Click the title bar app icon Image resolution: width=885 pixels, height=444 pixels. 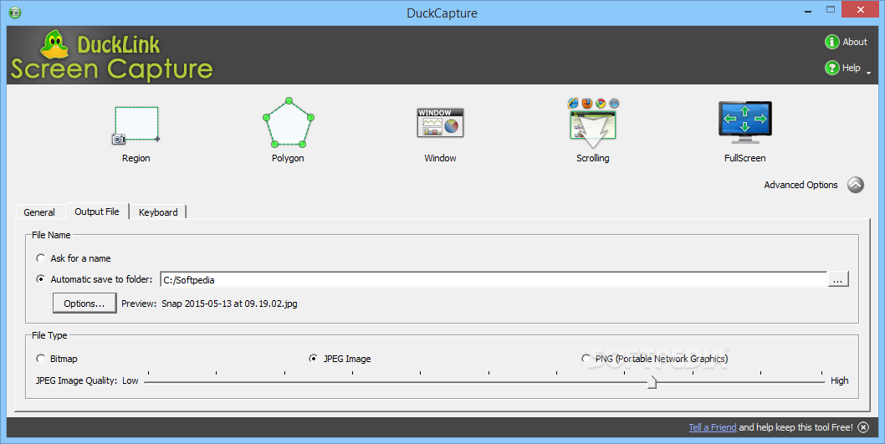15,13
